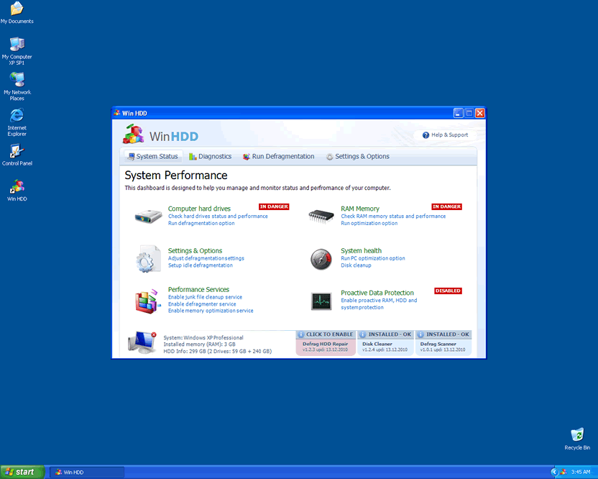Click the Performance Services colored blocks icon
This screenshot has height=479, width=598.
tap(149, 300)
